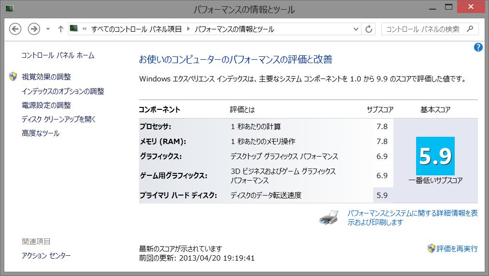Click the 5.9 hard disk subscore
The image size is (489, 276).
coord(382,196)
